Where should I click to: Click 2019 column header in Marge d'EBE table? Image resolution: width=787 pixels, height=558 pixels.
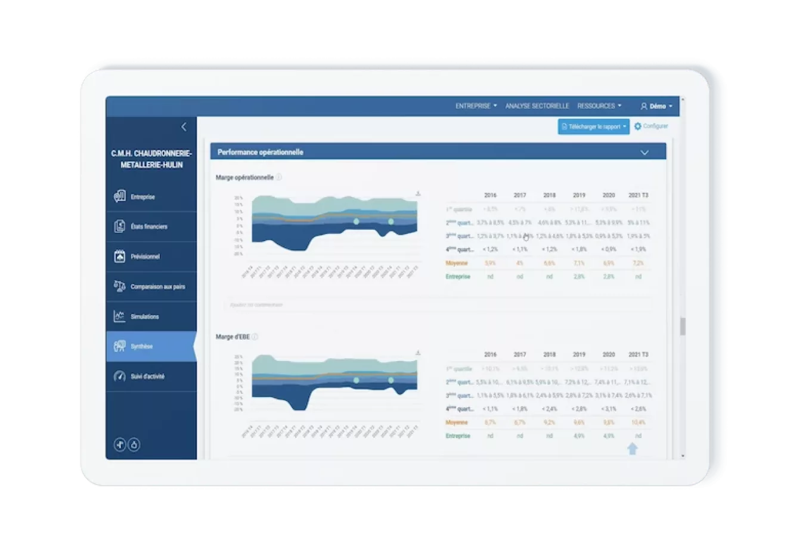tap(579, 354)
